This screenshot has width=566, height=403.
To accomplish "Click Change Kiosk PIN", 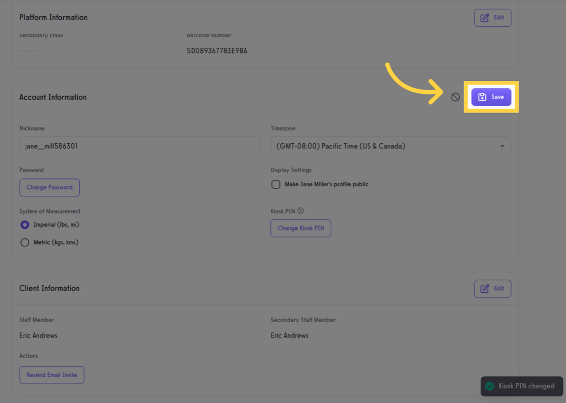I will [300, 228].
